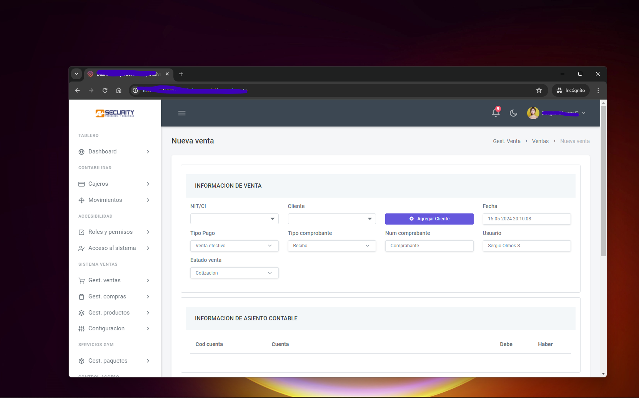Open Gest. ventas in the sidebar

point(114,280)
